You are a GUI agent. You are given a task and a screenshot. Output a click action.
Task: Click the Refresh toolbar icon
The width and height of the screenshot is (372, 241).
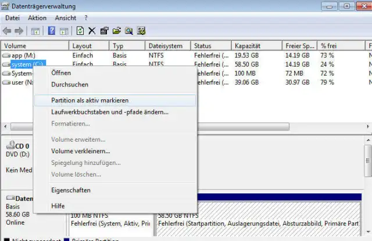[80, 31]
